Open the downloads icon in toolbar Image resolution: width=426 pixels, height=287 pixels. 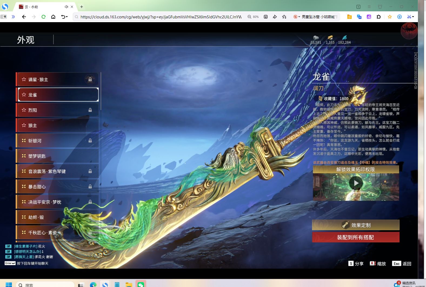tap(399, 17)
